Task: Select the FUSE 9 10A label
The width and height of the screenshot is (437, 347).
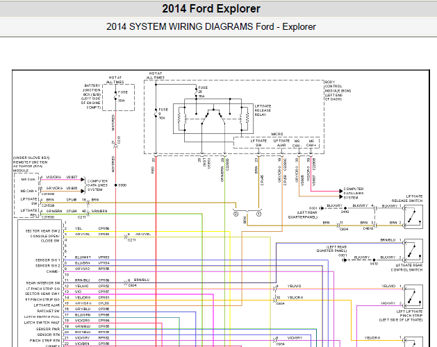Action: [163, 114]
